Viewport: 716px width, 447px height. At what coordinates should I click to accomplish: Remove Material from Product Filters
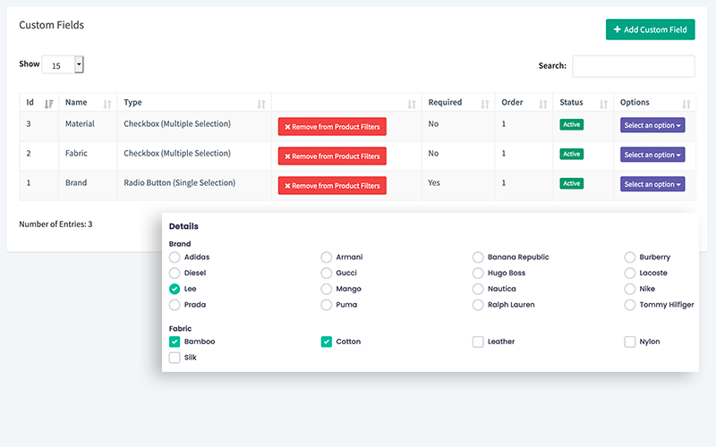(x=332, y=126)
